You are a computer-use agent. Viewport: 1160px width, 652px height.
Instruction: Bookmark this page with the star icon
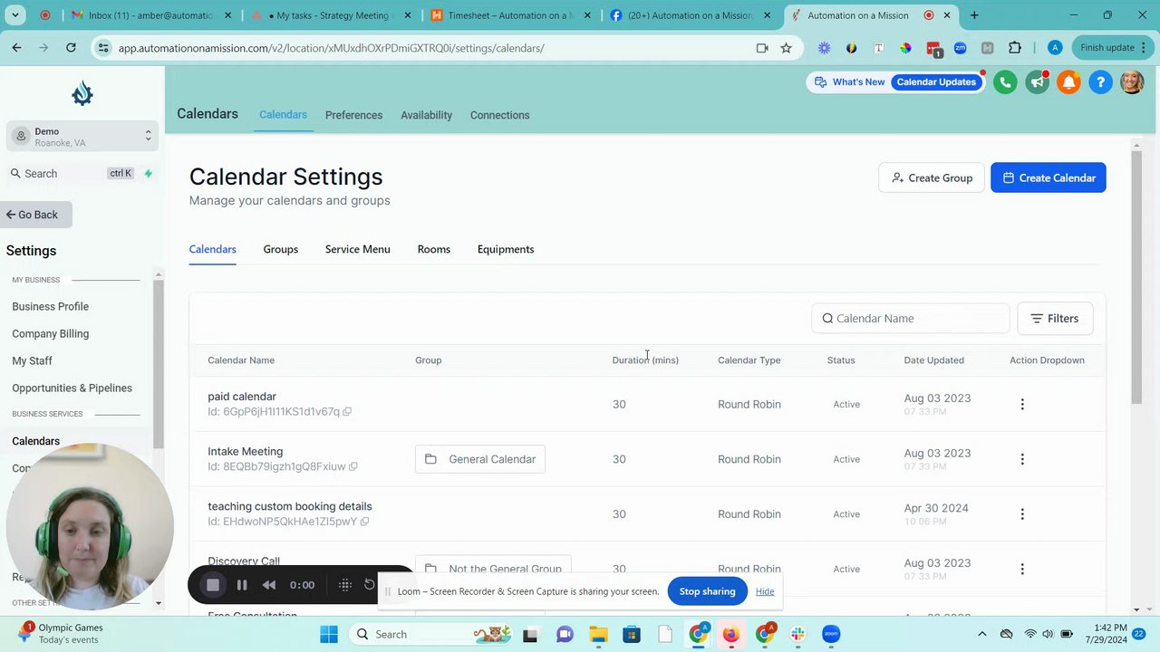[786, 48]
